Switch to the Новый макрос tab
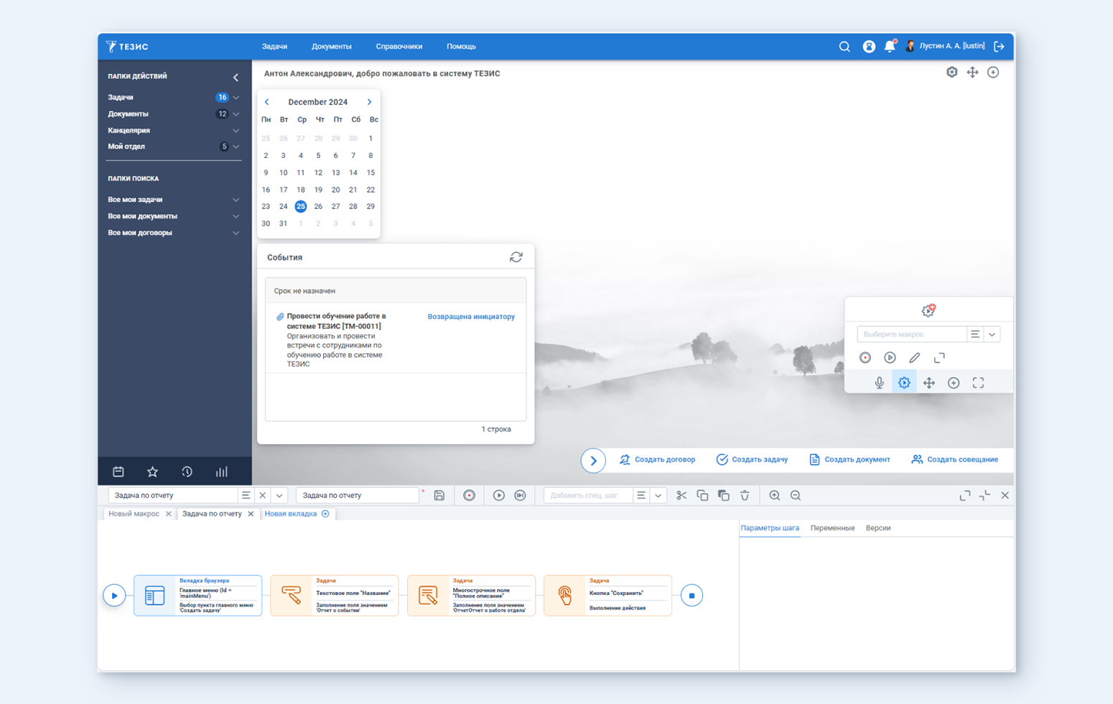The height and width of the screenshot is (704, 1113). coord(134,514)
